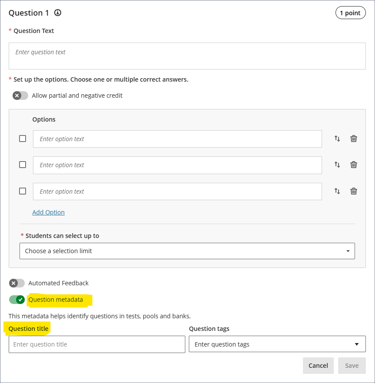The image size is (375, 383).
Task: Focus the Enter question text field
Action: [187, 56]
